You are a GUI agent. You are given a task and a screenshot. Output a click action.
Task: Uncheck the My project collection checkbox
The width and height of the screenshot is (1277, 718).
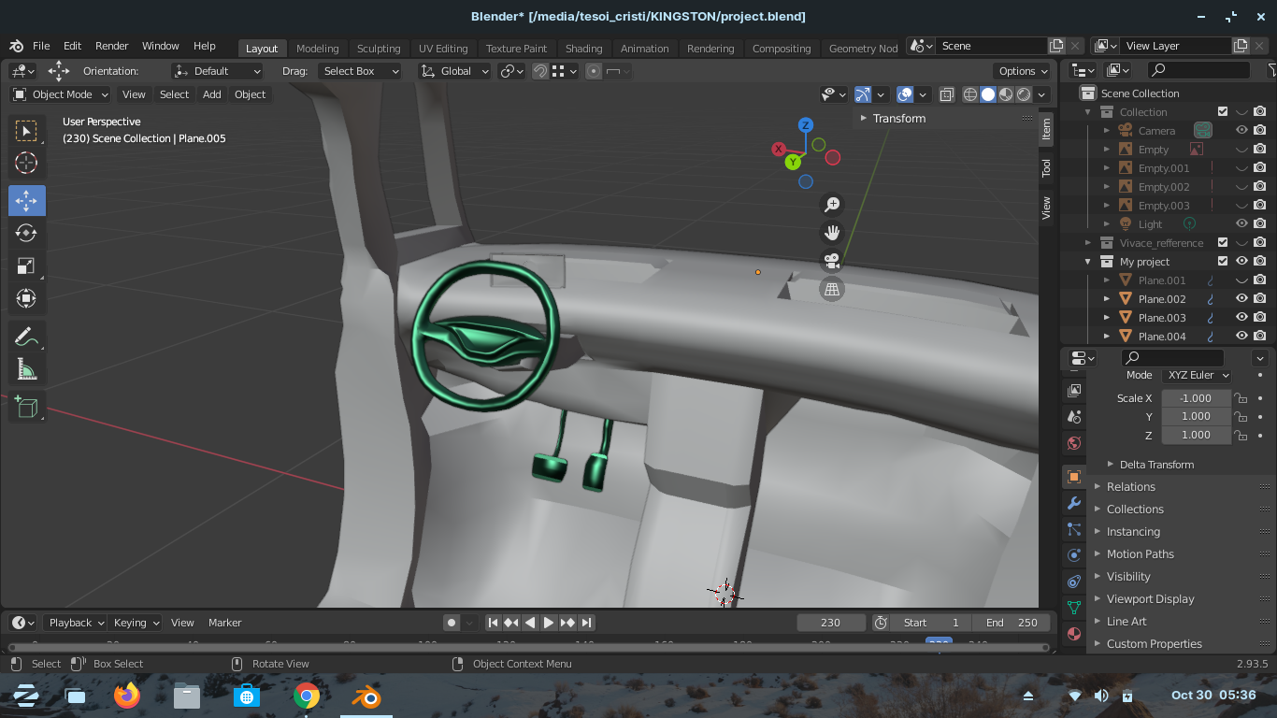pos(1222,262)
